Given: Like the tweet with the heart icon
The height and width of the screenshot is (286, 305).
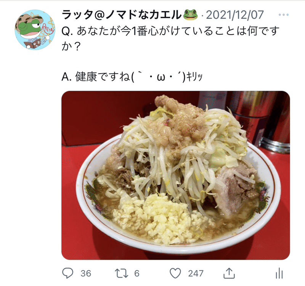Looking at the screenshot, I should (175, 273).
